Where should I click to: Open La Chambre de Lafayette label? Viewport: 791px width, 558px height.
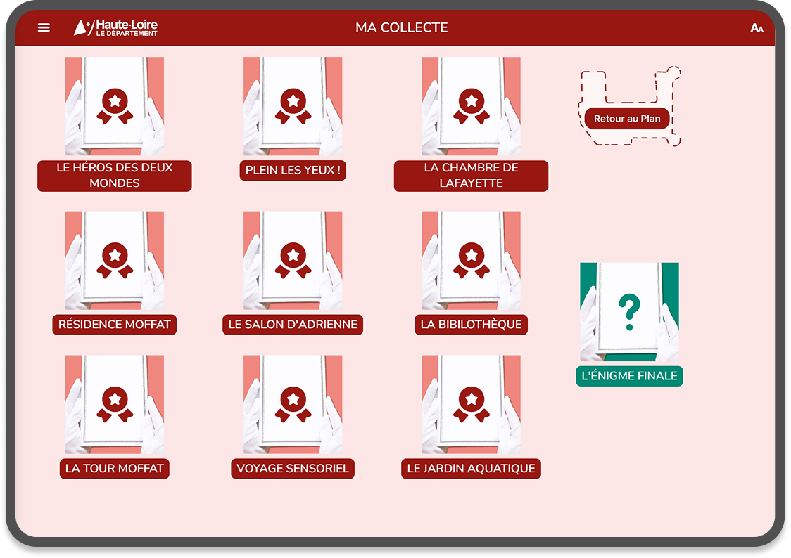471,176
